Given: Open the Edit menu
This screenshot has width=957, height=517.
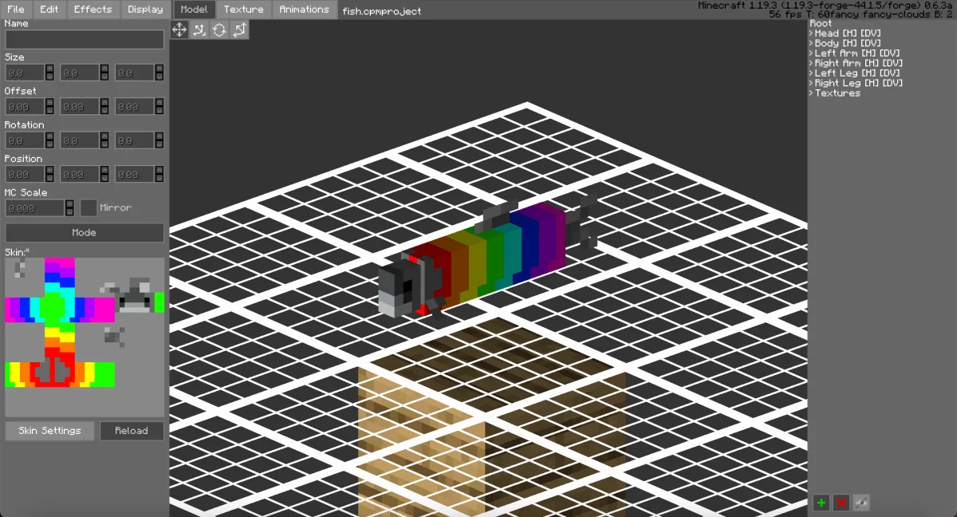Looking at the screenshot, I should point(49,10).
